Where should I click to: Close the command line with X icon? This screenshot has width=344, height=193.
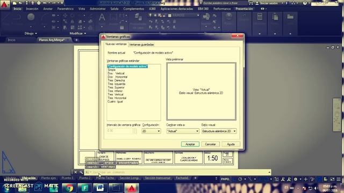75,172
